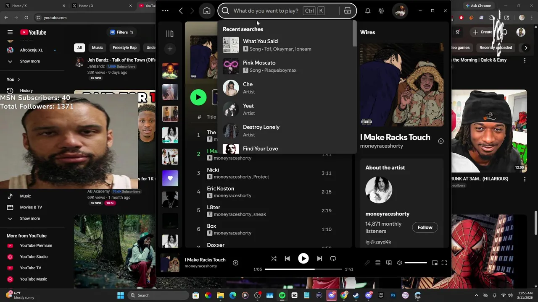Pause or play from bottom player bar
The width and height of the screenshot is (538, 302).
click(x=303, y=259)
